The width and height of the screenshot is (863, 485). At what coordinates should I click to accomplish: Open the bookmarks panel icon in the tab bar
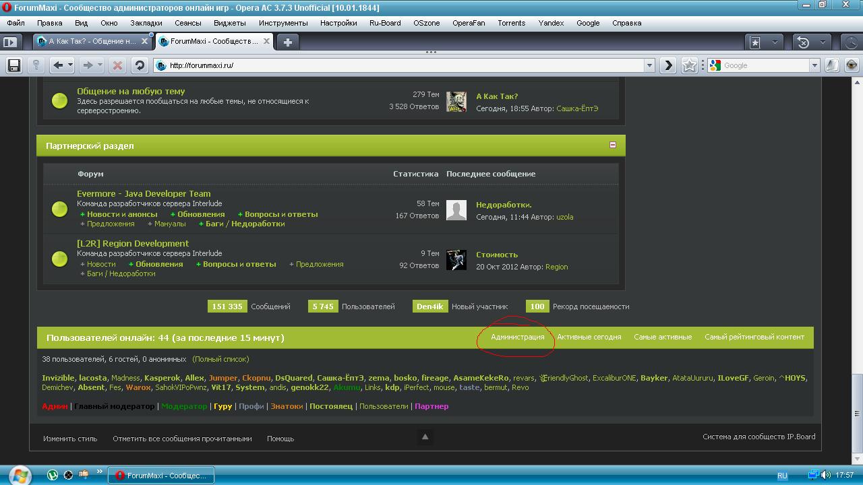tap(756, 42)
